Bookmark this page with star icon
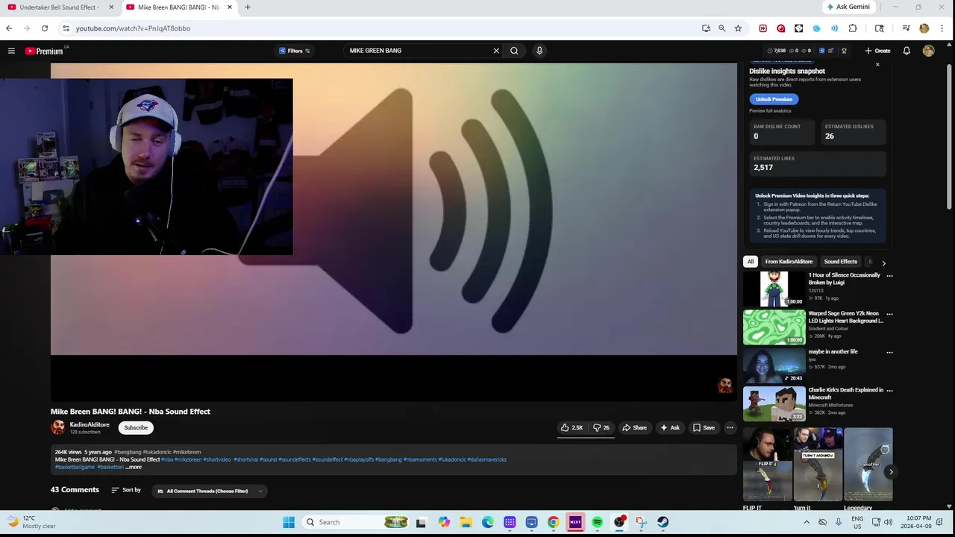The width and height of the screenshot is (955, 537). [738, 28]
